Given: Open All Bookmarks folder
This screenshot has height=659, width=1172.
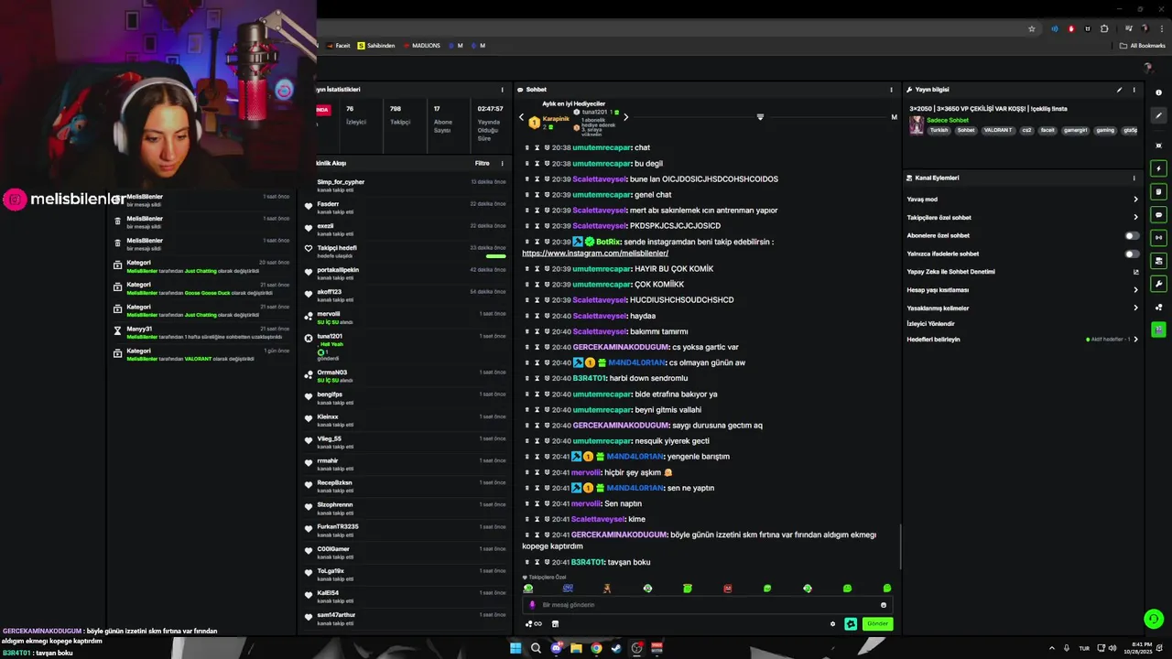Looking at the screenshot, I should point(1143,46).
